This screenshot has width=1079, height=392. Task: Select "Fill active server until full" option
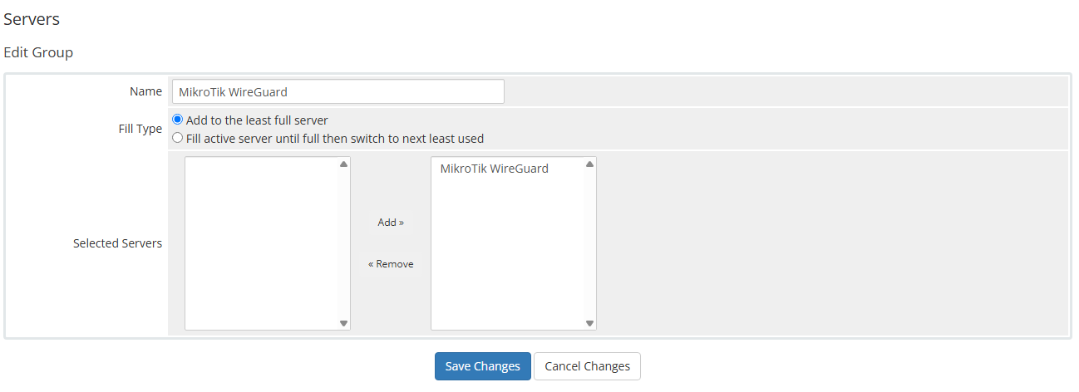(x=177, y=139)
